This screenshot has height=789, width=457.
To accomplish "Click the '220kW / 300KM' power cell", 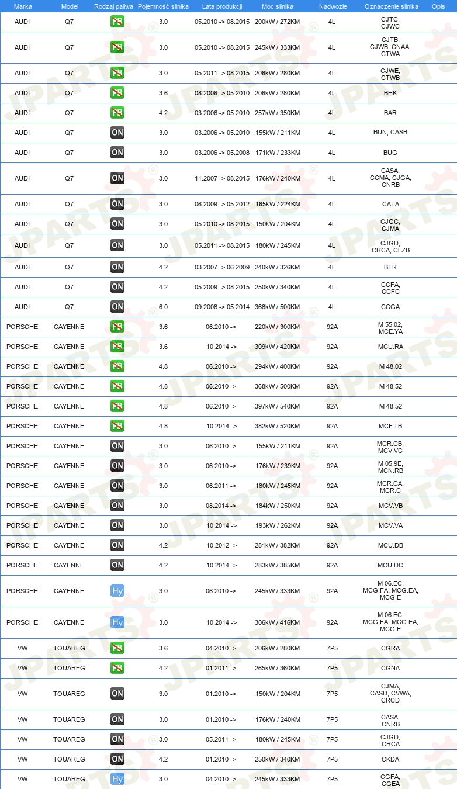I will point(278,327).
